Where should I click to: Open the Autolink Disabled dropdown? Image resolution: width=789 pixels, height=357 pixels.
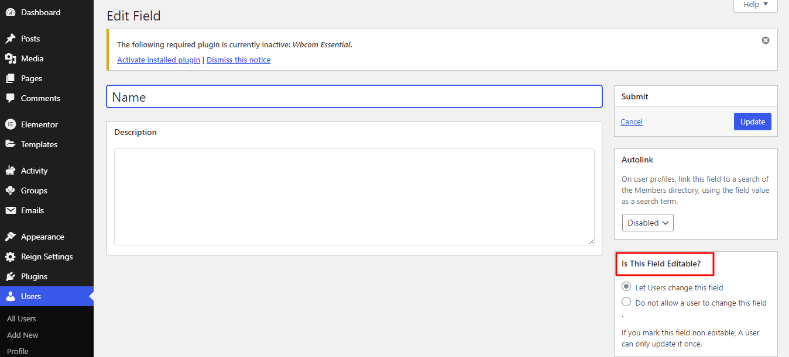647,222
